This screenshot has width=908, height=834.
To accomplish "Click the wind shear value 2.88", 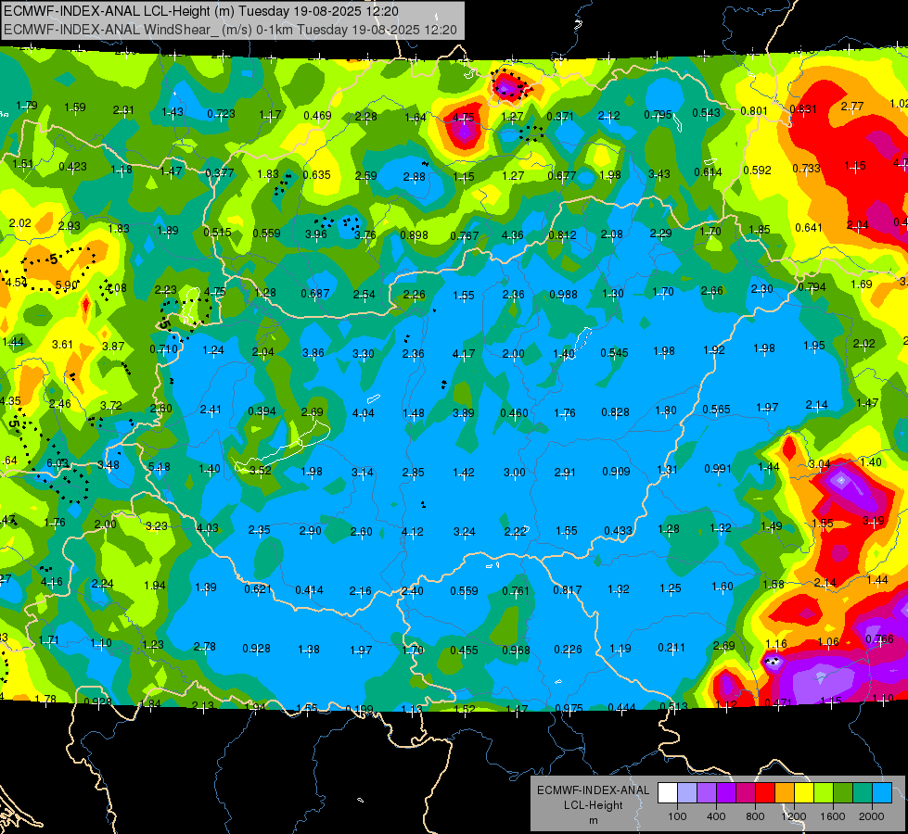I will tap(415, 176).
